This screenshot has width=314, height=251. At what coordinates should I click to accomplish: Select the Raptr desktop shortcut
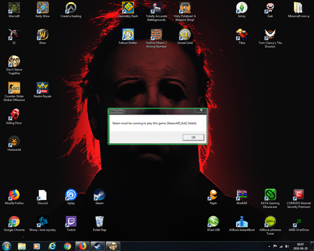pyautogui.click(x=213, y=197)
